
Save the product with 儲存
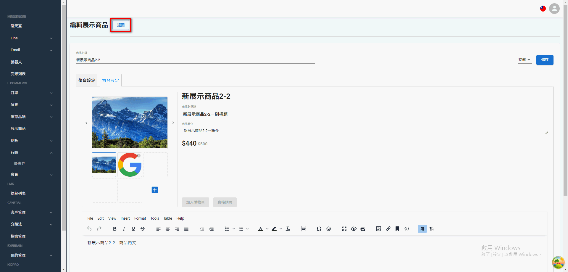pos(545,60)
